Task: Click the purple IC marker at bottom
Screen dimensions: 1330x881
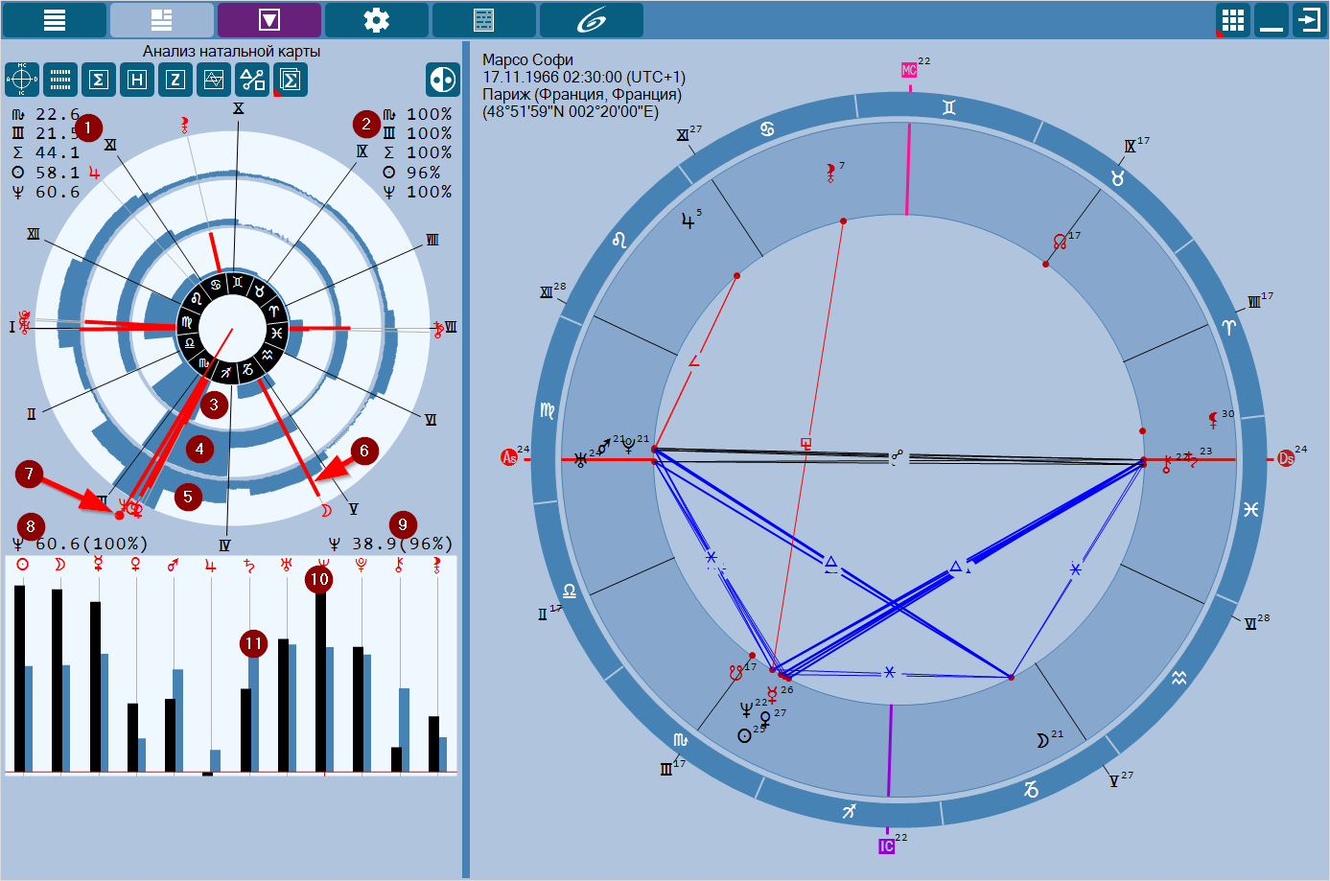Action: pyautogui.click(x=886, y=846)
